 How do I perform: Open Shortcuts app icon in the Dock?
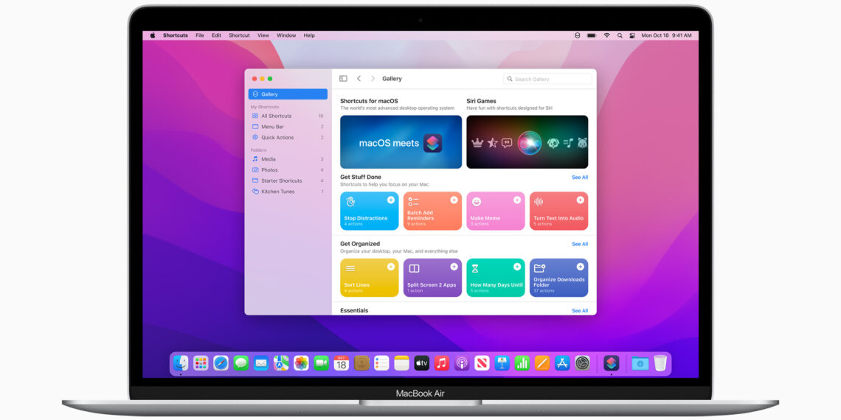coord(611,363)
